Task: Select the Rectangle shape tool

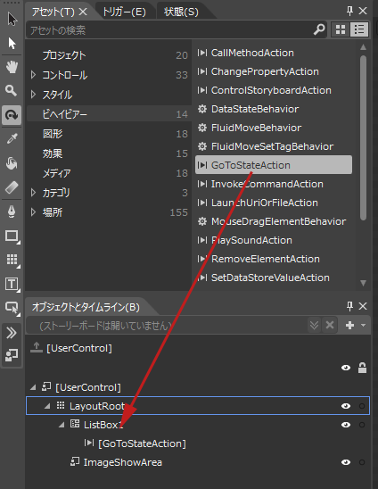Action: pos(12,236)
